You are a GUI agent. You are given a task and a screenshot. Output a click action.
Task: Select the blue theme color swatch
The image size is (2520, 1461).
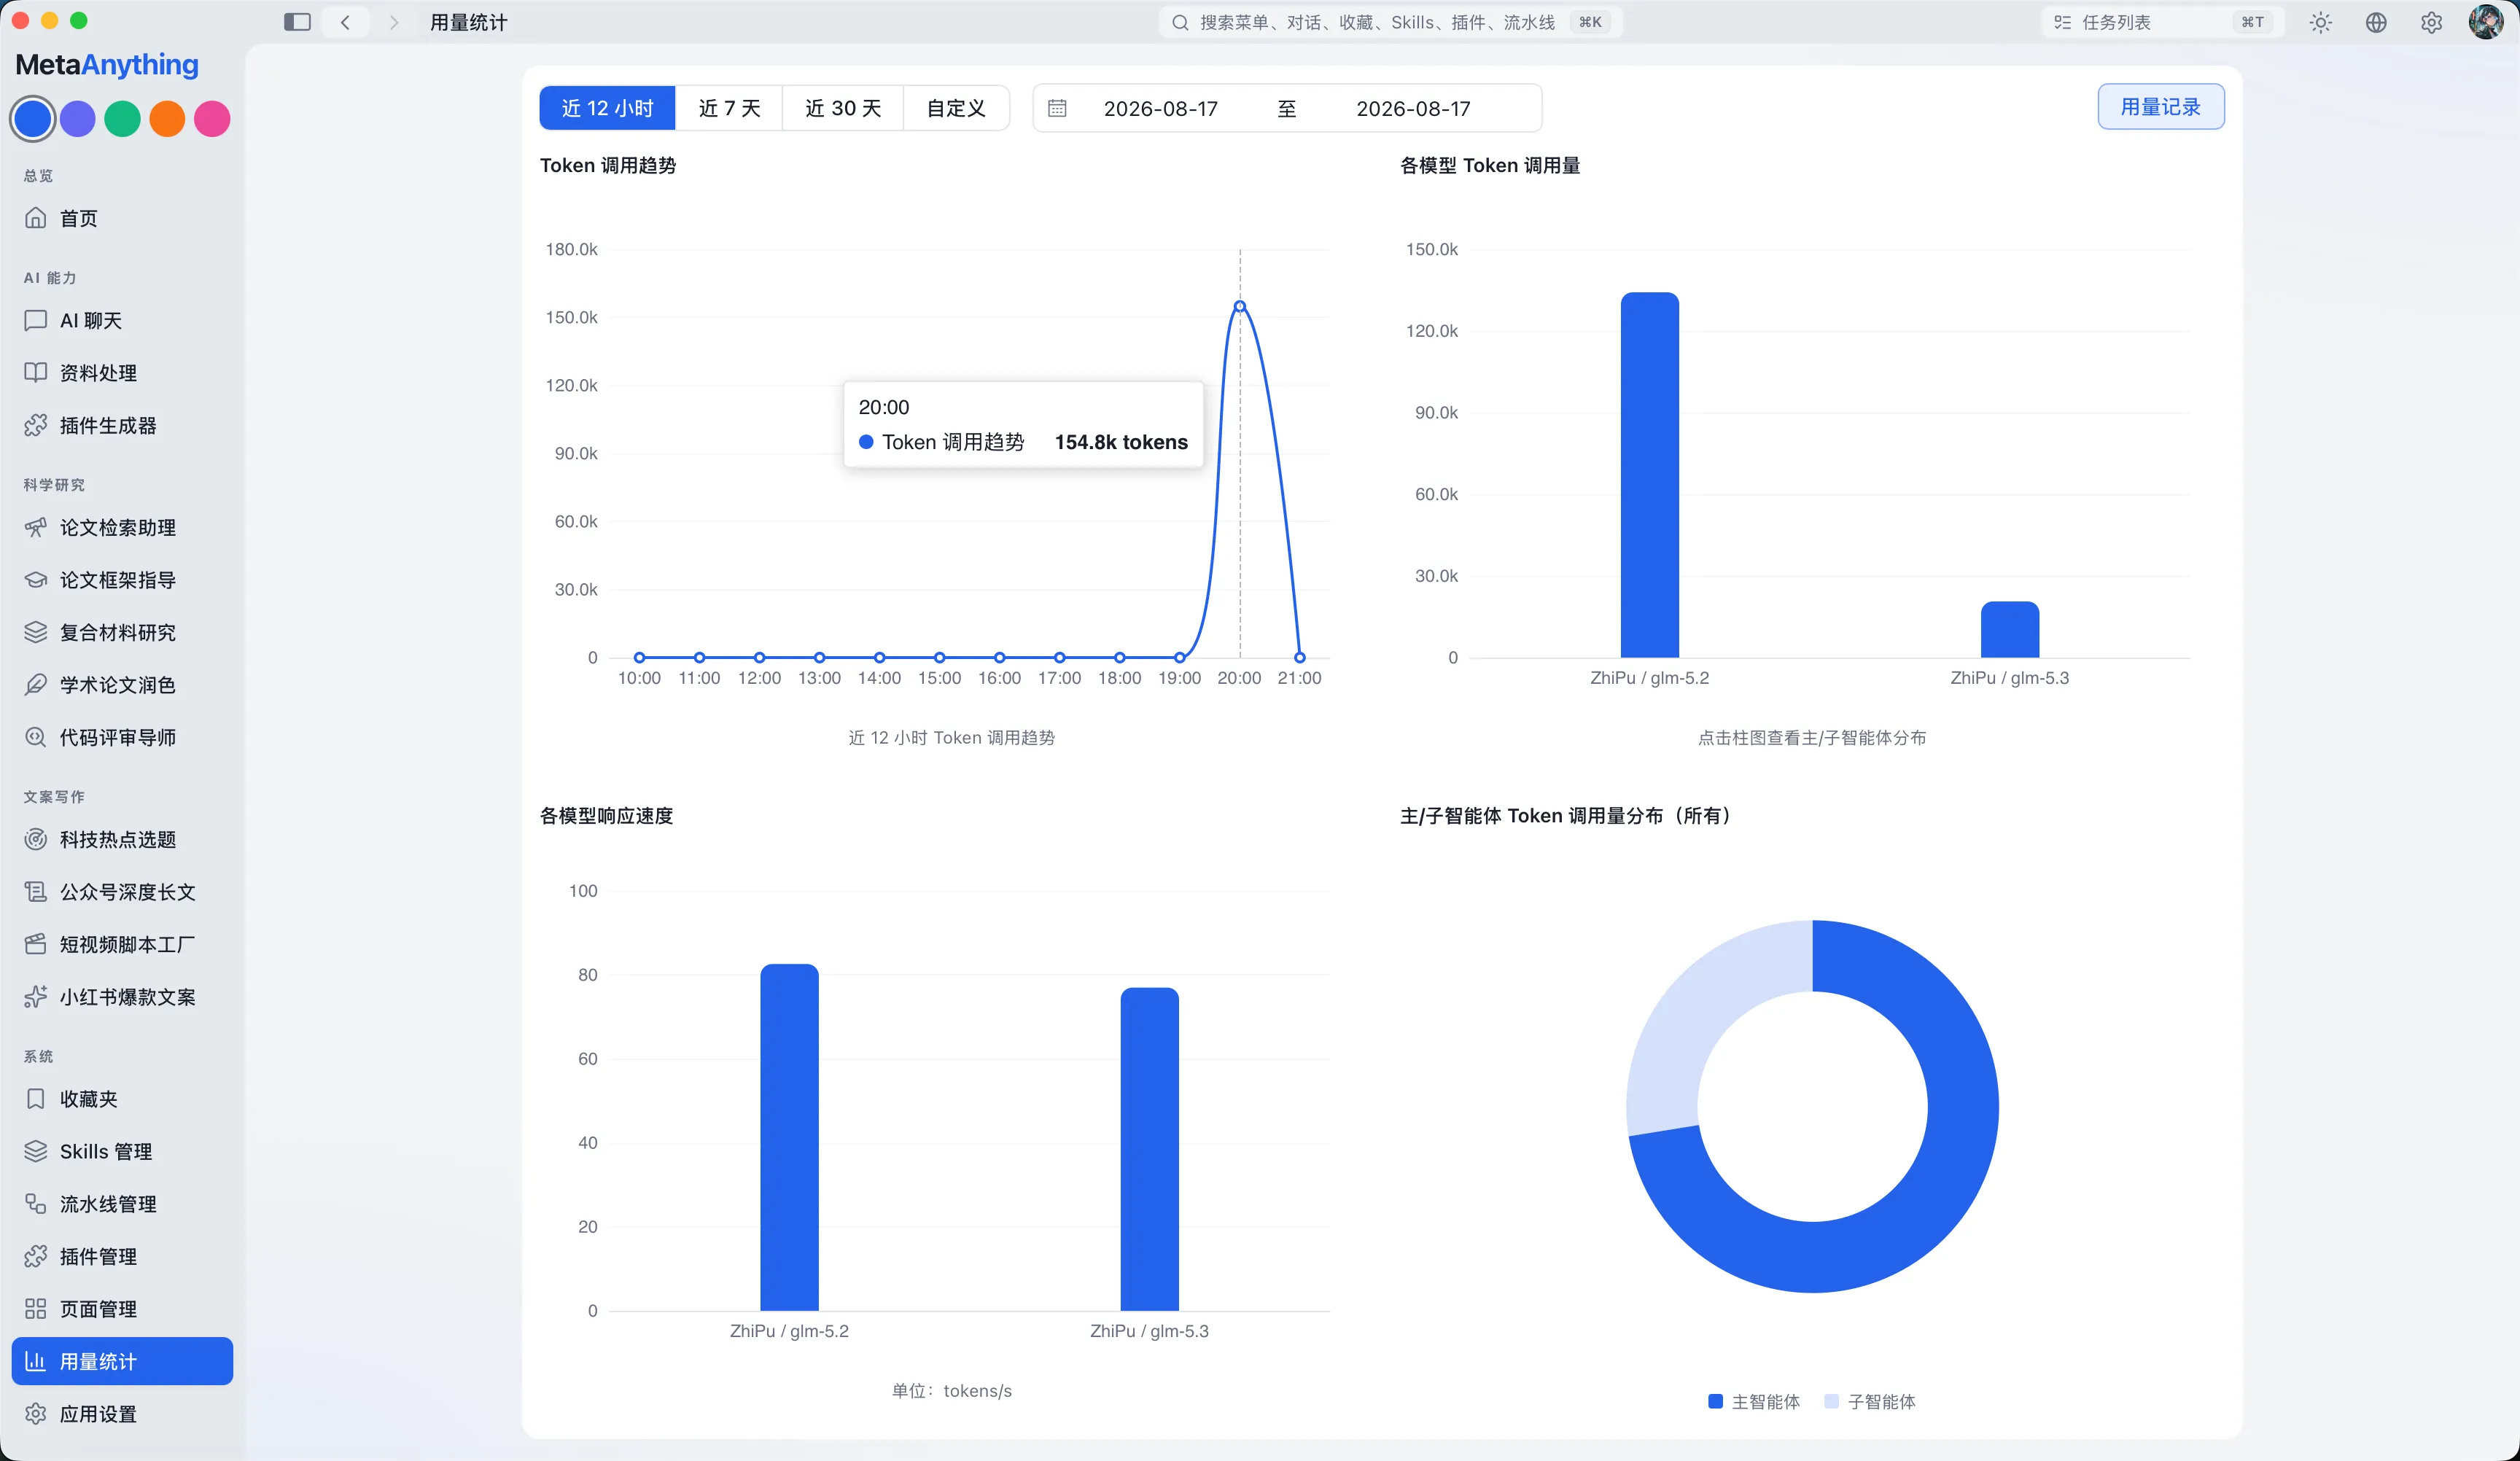[x=33, y=118]
